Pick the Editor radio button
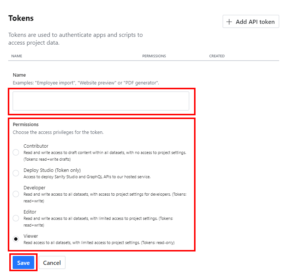The height and width of the screenshot is (279, 284). 16,218
